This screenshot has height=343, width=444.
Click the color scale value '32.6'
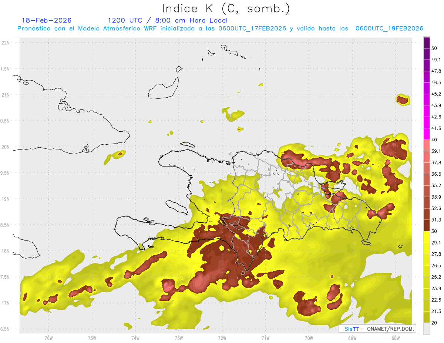436,208
